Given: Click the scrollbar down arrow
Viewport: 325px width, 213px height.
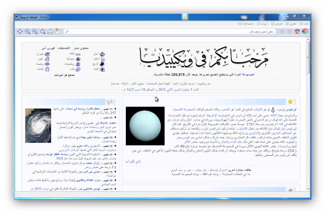Looking at the screenshot, I should tap(308, 189).
